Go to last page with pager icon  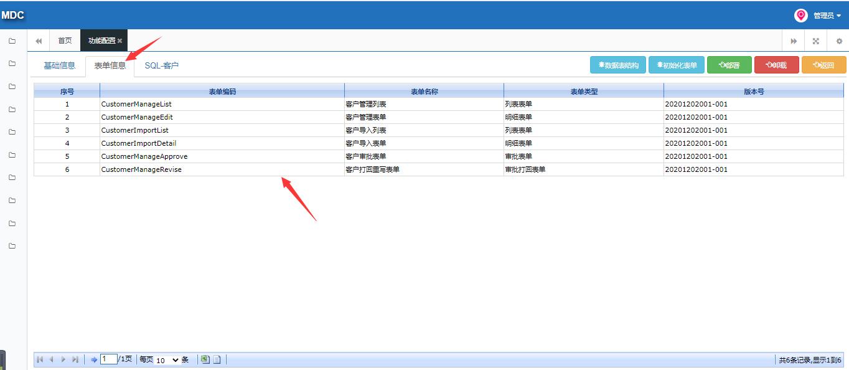[x=75, y=359]
